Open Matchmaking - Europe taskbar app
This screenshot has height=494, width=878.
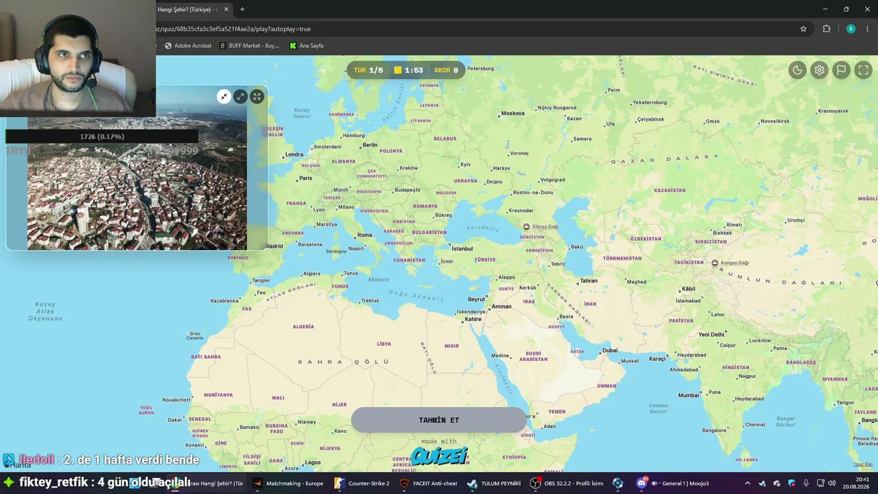tap(288, 483)
